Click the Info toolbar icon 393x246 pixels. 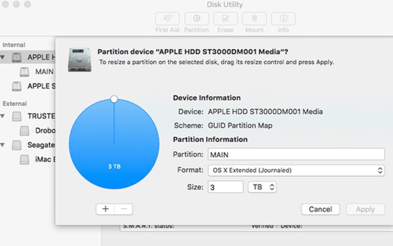(x=283, y=18)
